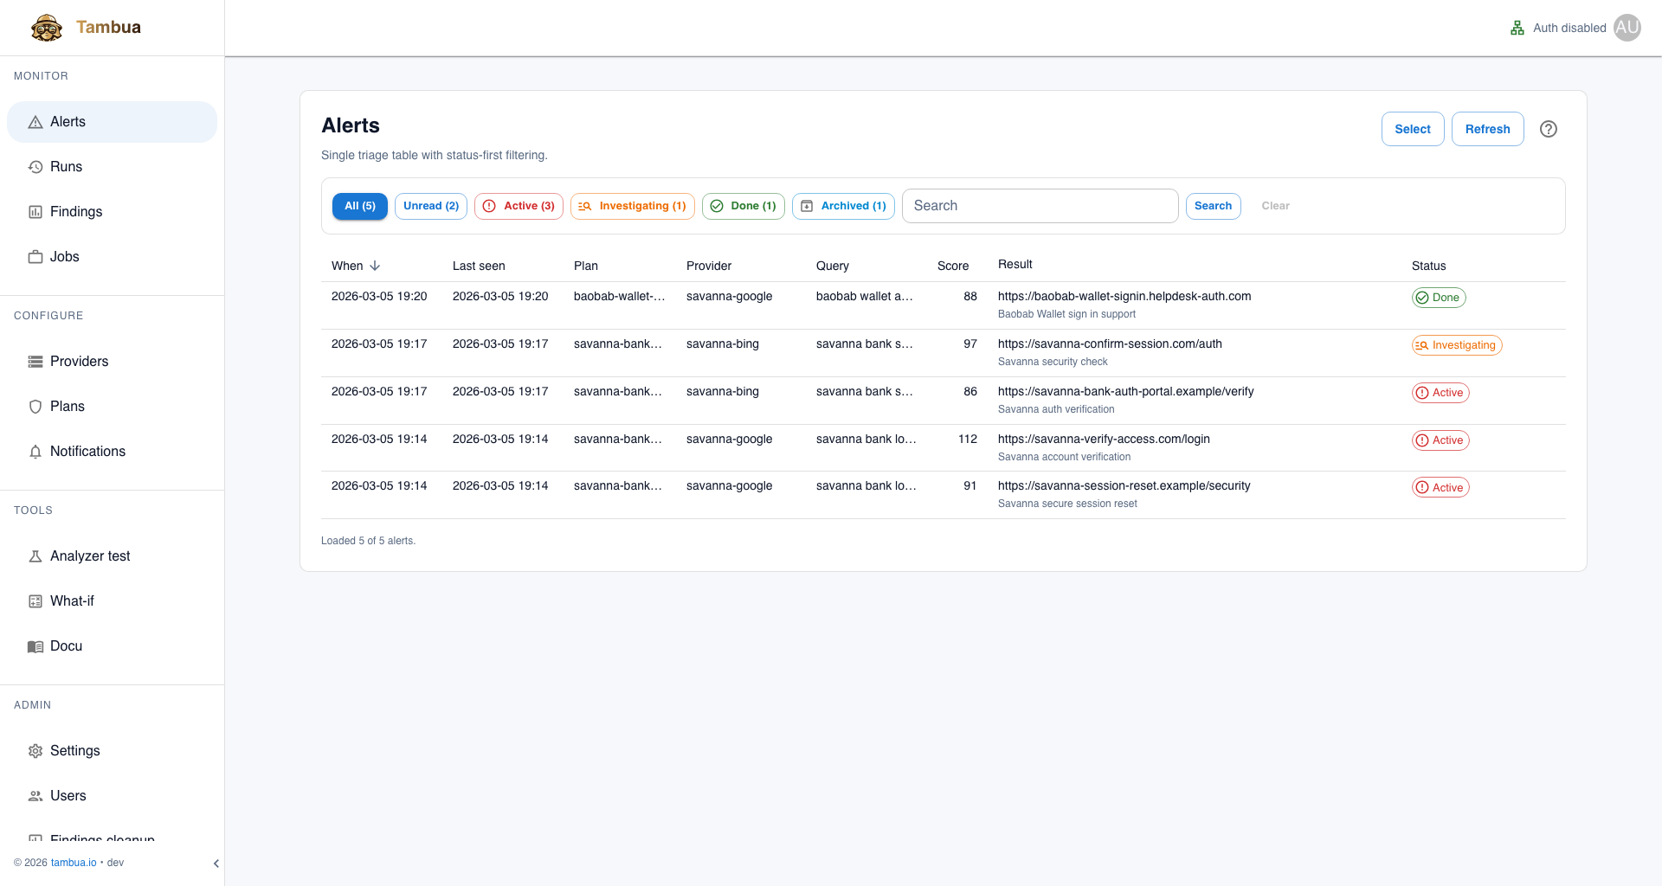Collapse the sidebar with the bottom chevron

216,863
